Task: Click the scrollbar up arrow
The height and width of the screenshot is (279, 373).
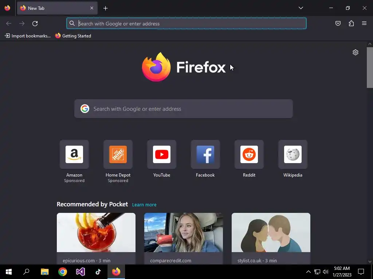Action: coord(370,44)
